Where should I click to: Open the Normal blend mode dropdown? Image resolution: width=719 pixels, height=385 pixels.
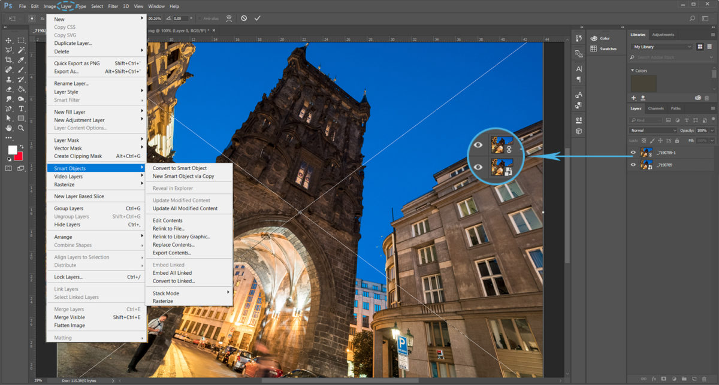click(x=653, y=131)
